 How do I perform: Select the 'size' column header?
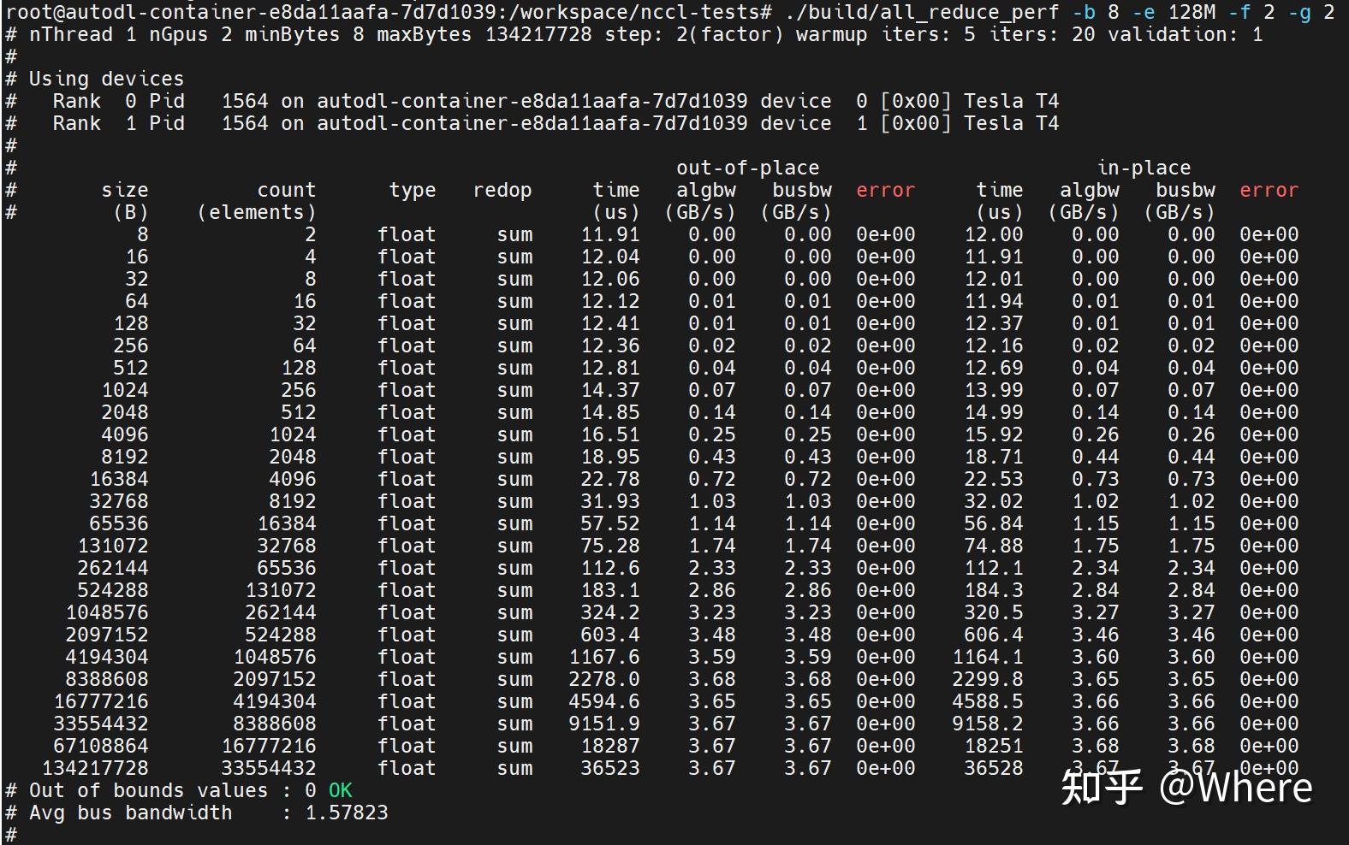tap(124, 190)
